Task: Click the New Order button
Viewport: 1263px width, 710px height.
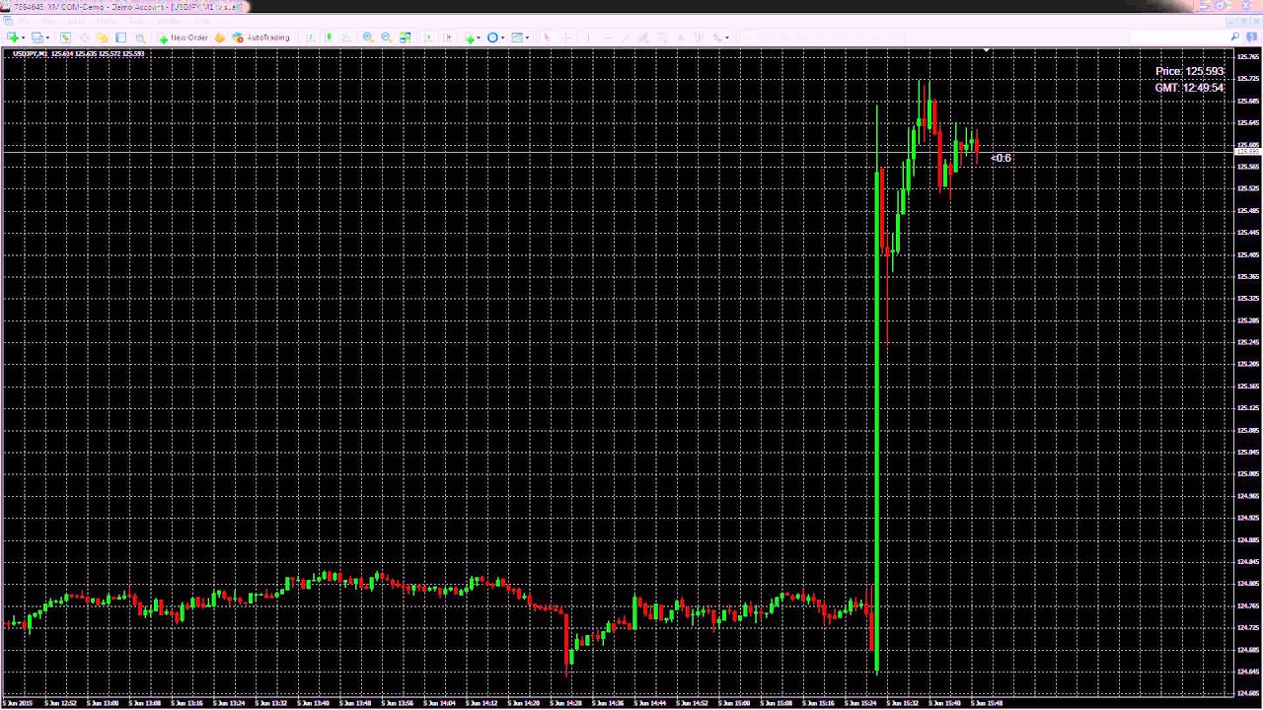Action: coord(183,37)
